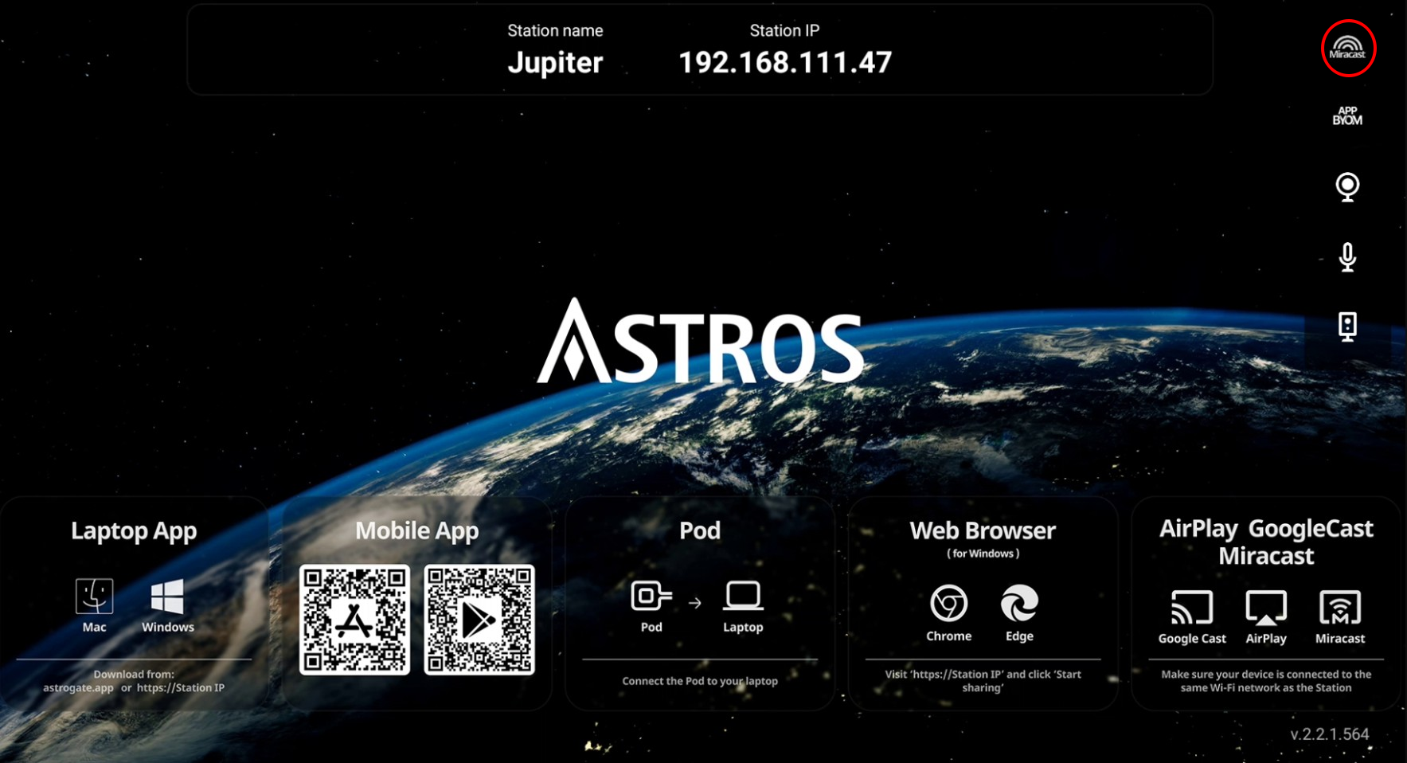
Task: Click the AirPlay icon
Action: [x=1266, y=608]
